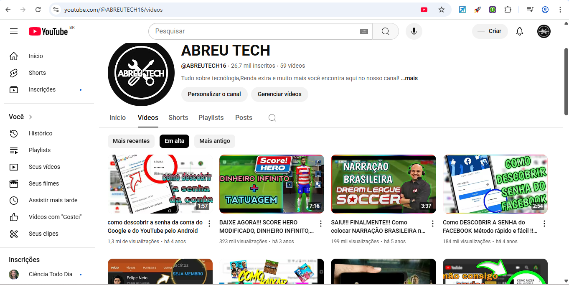Bookmark this page with the star icon

point(442,10)
